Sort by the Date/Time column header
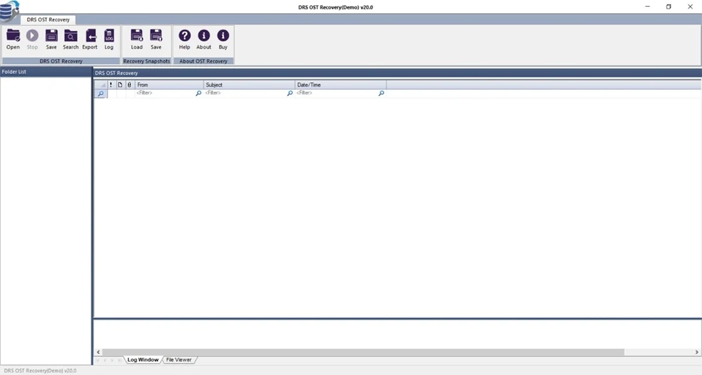702x375 pixels. point(341,84)
